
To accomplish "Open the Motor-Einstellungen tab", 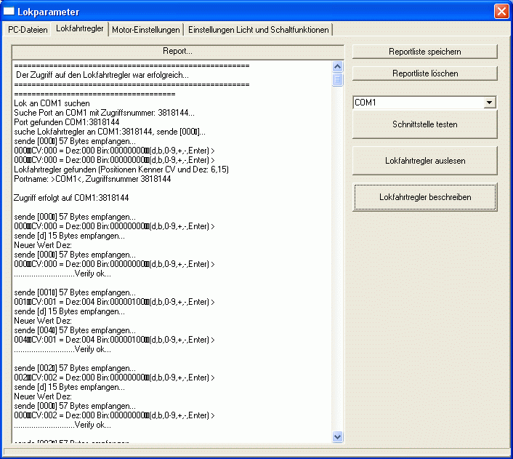I will pyautogui.click(x=146, y=30).
